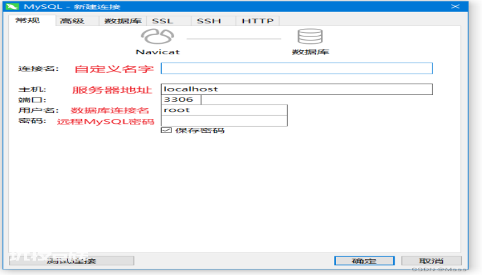Click the 主机: label

[32, 89]
